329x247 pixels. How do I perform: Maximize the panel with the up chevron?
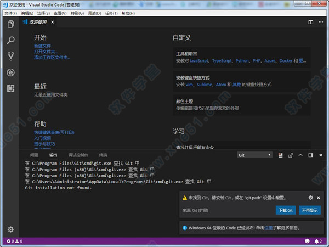coord(300,155)
